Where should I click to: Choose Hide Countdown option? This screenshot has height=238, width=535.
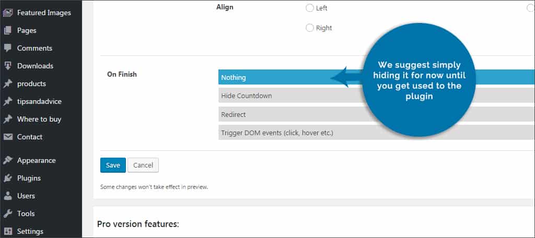click(x=272, y=96)
